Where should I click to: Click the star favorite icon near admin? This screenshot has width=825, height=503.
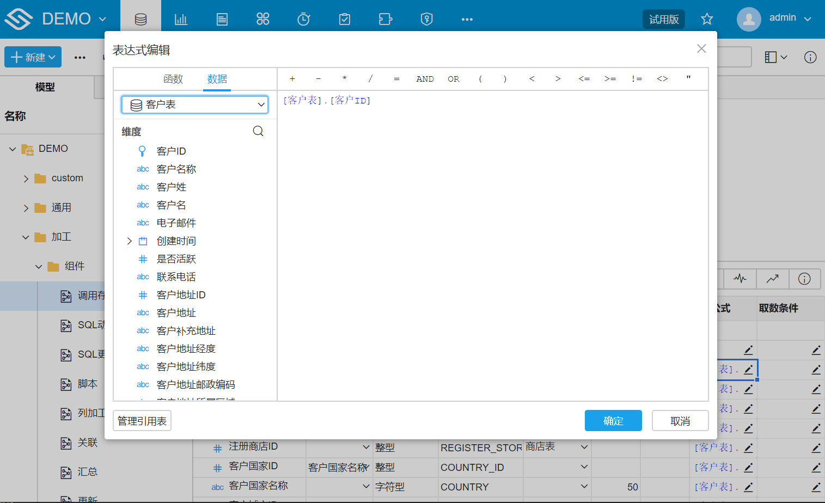coord(706,18)
